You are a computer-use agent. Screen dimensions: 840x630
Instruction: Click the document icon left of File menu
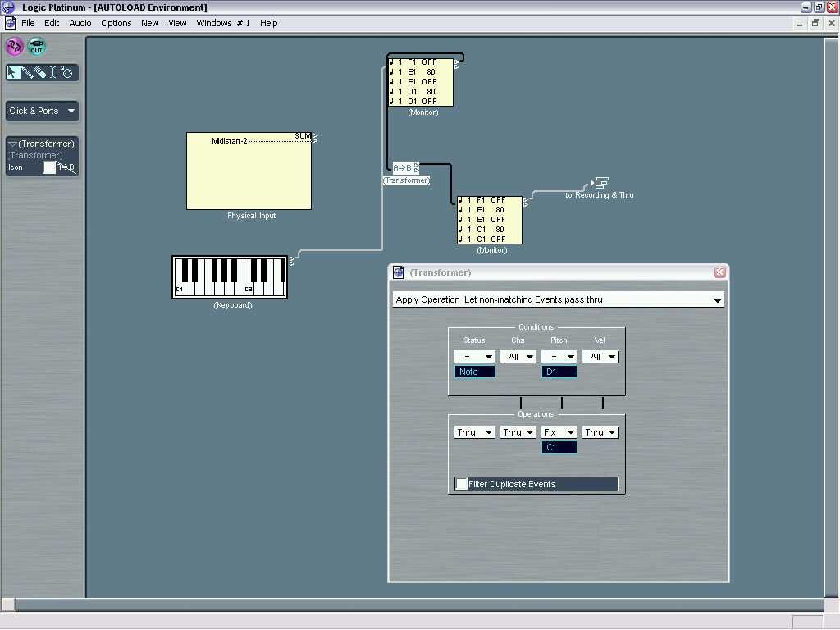10,23
